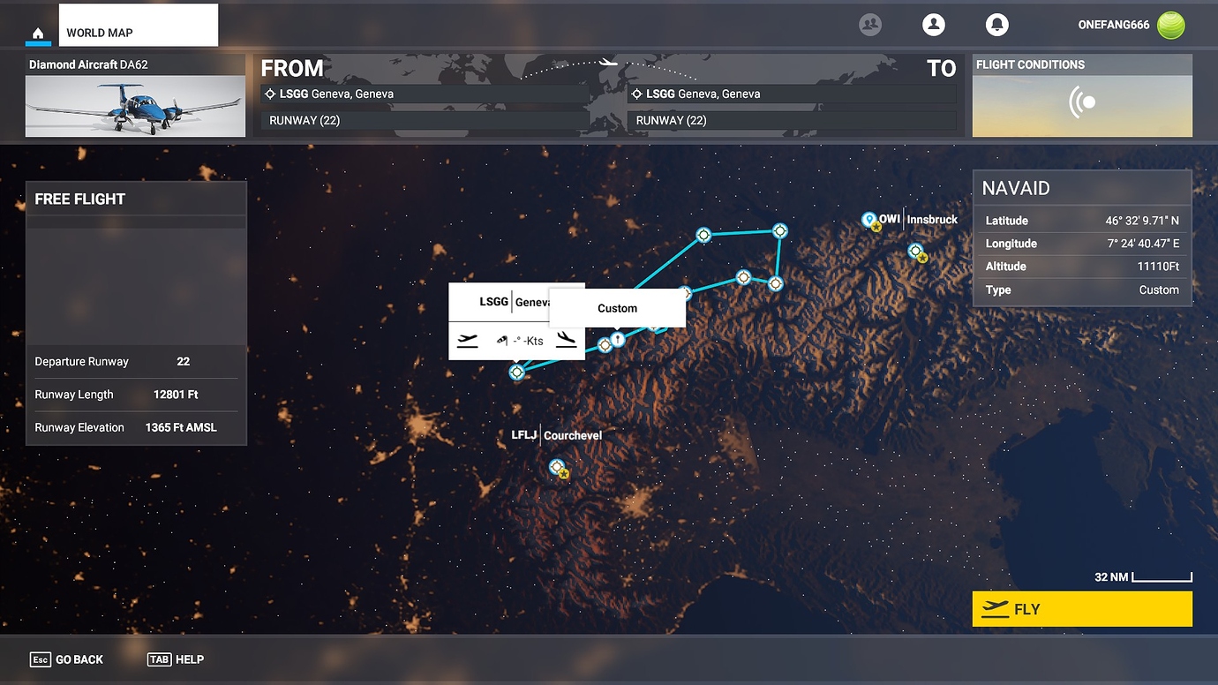Open HELP from the bottom bar
The width and height of the screenshot is (1218, 685).
(x=176, y=659)
